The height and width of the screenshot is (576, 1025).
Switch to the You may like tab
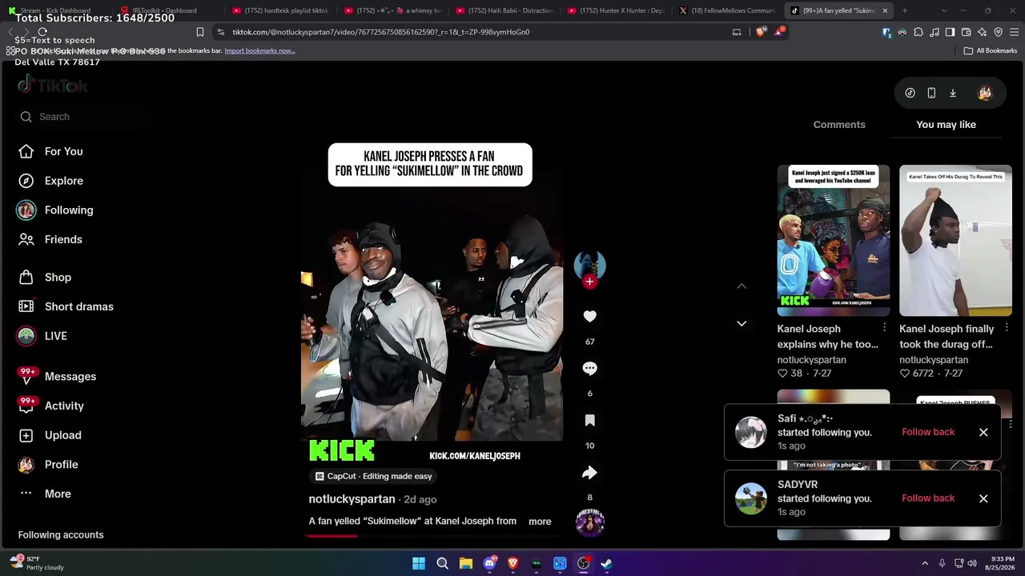click(x=946, y=125)
